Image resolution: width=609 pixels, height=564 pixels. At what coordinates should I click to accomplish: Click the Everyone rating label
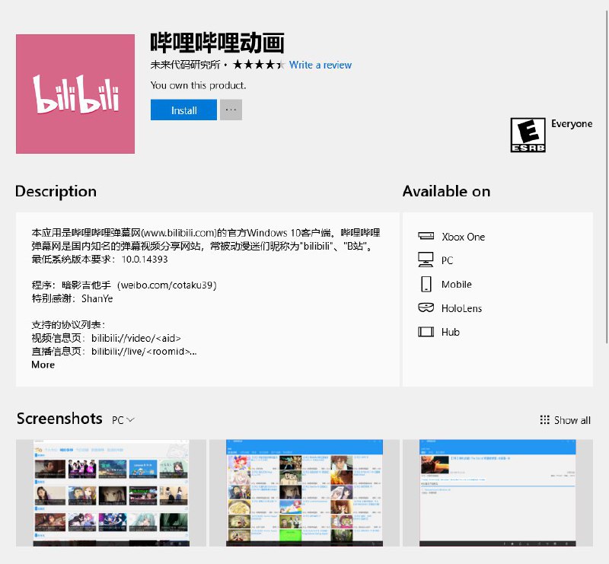tap(572, 124)
